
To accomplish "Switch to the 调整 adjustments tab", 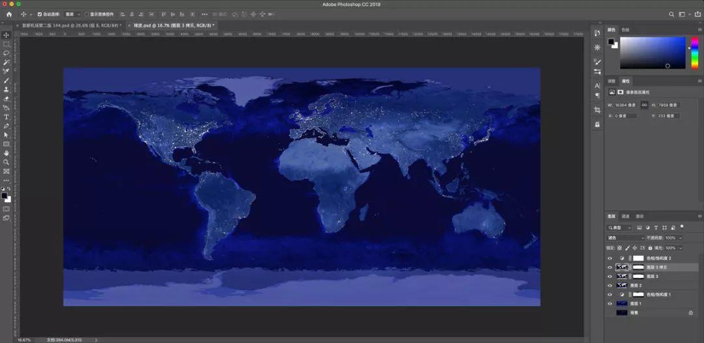I will click(611, 81).
